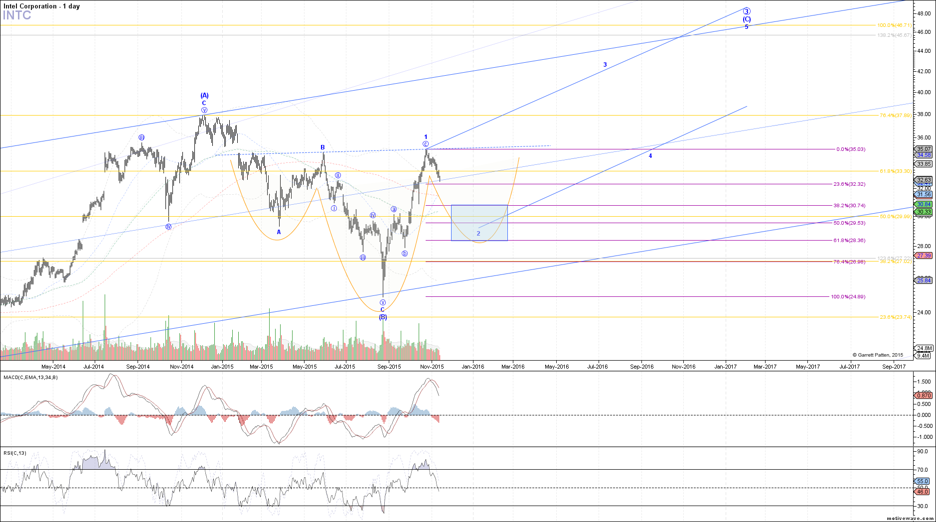Select the 100.0%(46.71) Fibonacci label

coord(895,25)
